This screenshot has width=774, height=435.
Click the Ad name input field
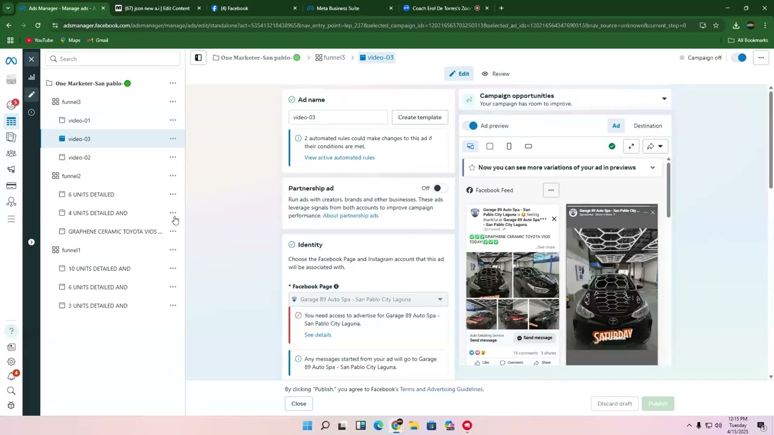click(338, 117)
